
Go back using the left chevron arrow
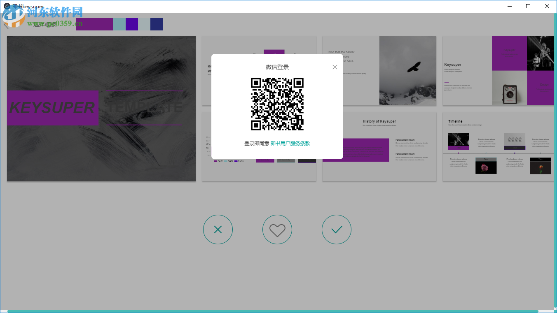coord(5,25)
